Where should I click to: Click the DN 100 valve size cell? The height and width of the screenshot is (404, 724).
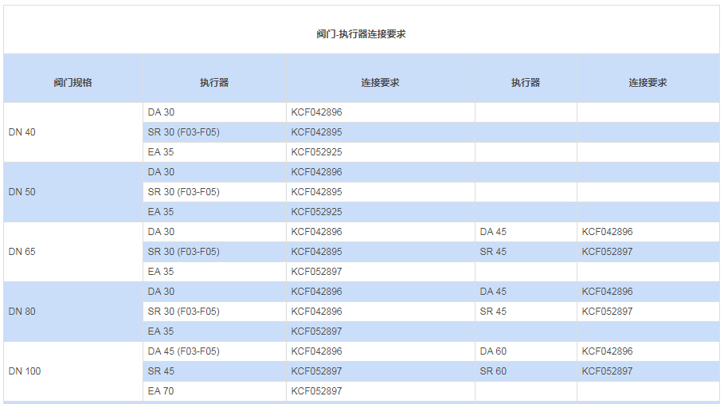[x=25, y=371]
